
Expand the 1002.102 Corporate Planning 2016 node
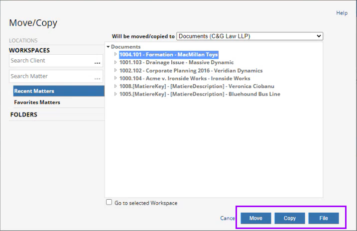coord(116,71)
